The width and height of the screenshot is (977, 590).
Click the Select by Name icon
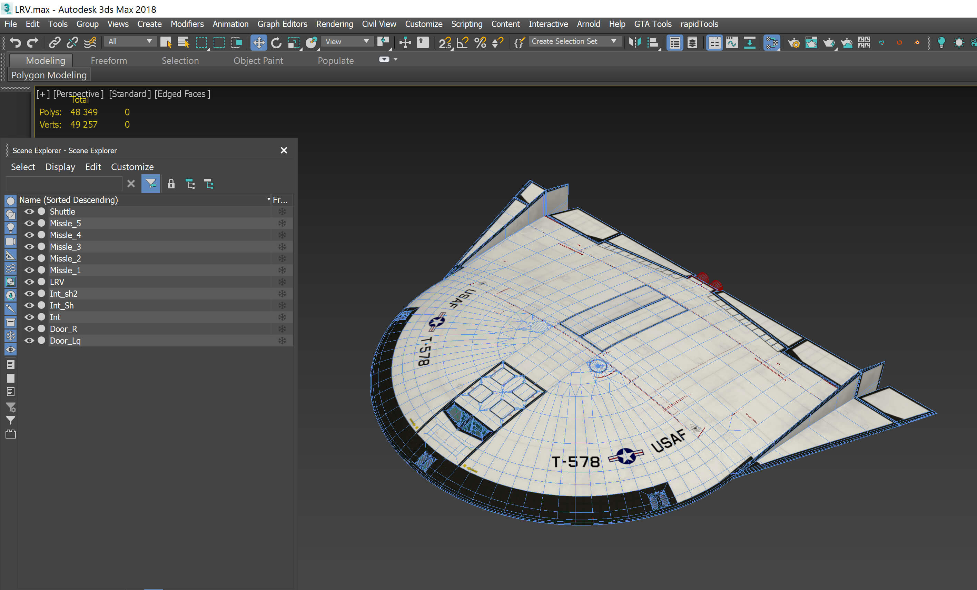coord(183,42)
